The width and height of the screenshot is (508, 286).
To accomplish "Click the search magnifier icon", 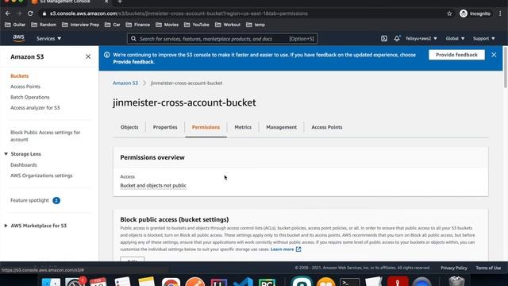I will point(133,39).
